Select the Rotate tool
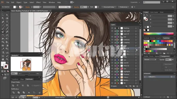Viewport: 177px width, 99px height. [3, 35]
